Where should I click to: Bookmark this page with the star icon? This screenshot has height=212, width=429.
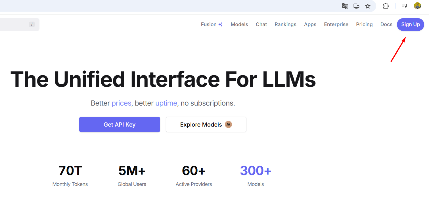368,6
